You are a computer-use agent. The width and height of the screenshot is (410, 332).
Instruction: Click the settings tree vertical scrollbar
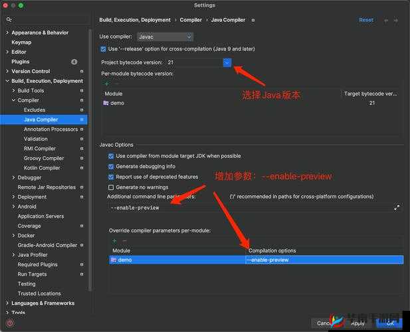tap(90, 159)
